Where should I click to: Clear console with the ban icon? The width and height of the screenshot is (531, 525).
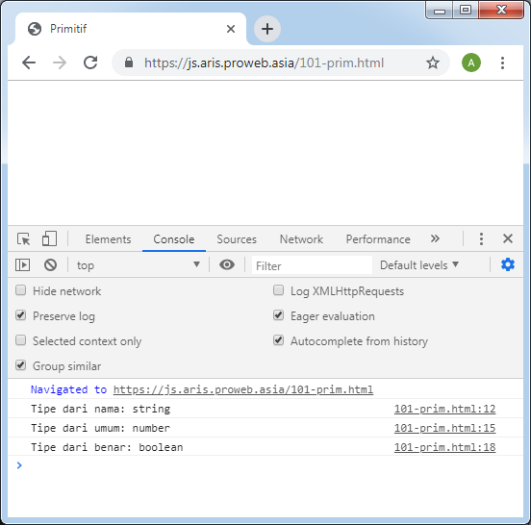pos(50,264)
